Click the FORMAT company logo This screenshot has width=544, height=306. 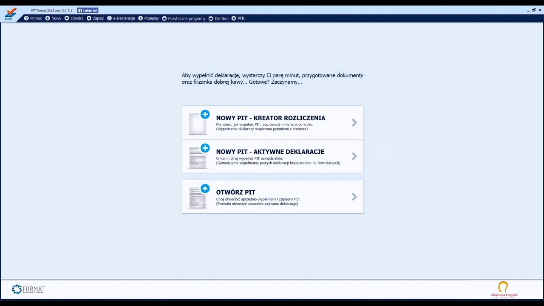coord(28,289)
